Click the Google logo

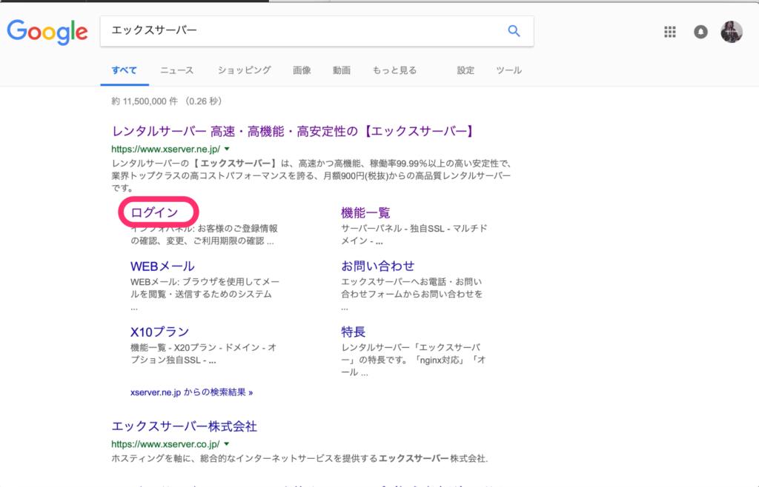coord(47,31)
